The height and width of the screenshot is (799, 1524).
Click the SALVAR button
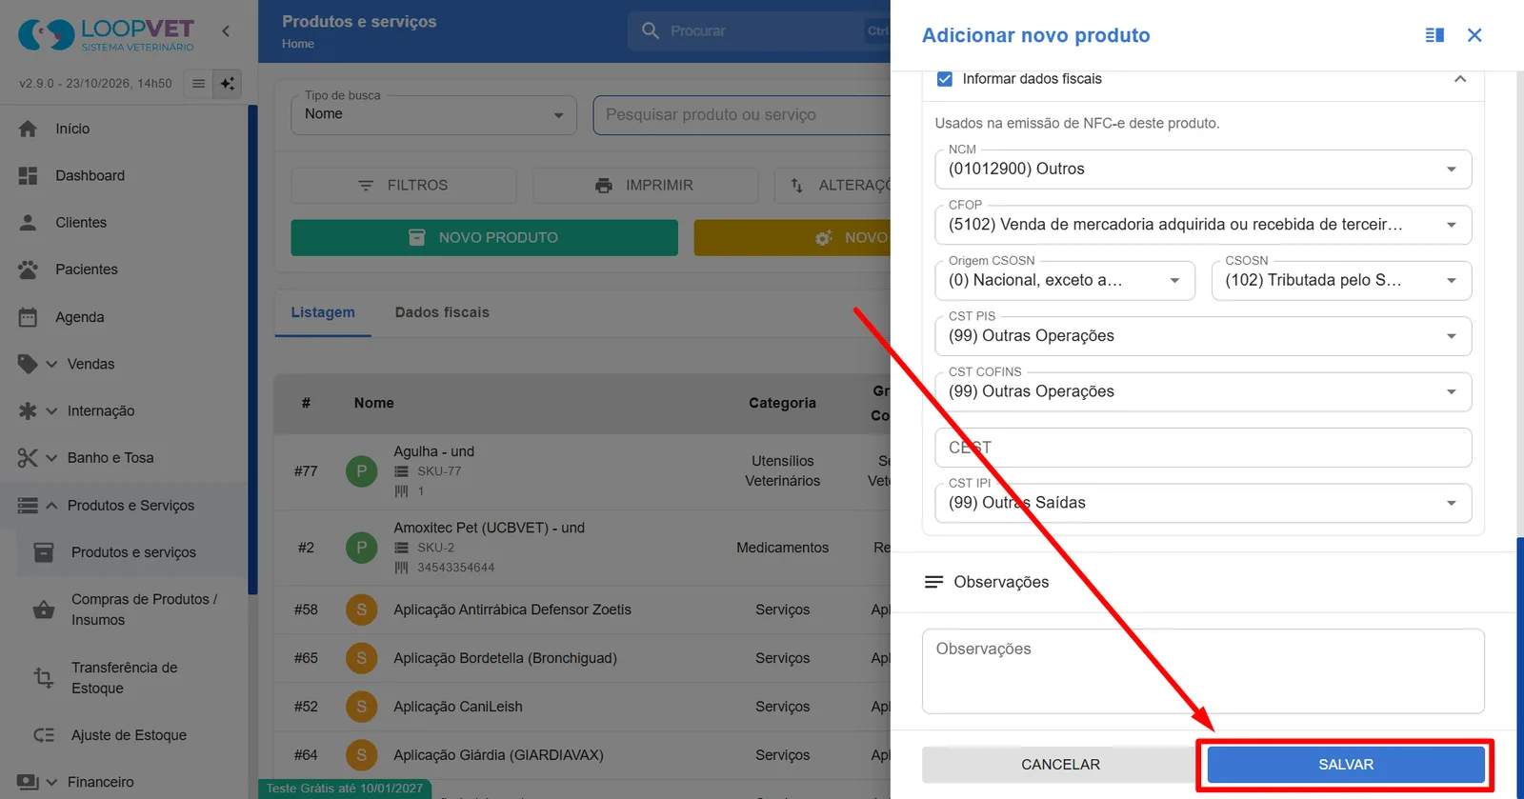click(x=1346, y=765)
